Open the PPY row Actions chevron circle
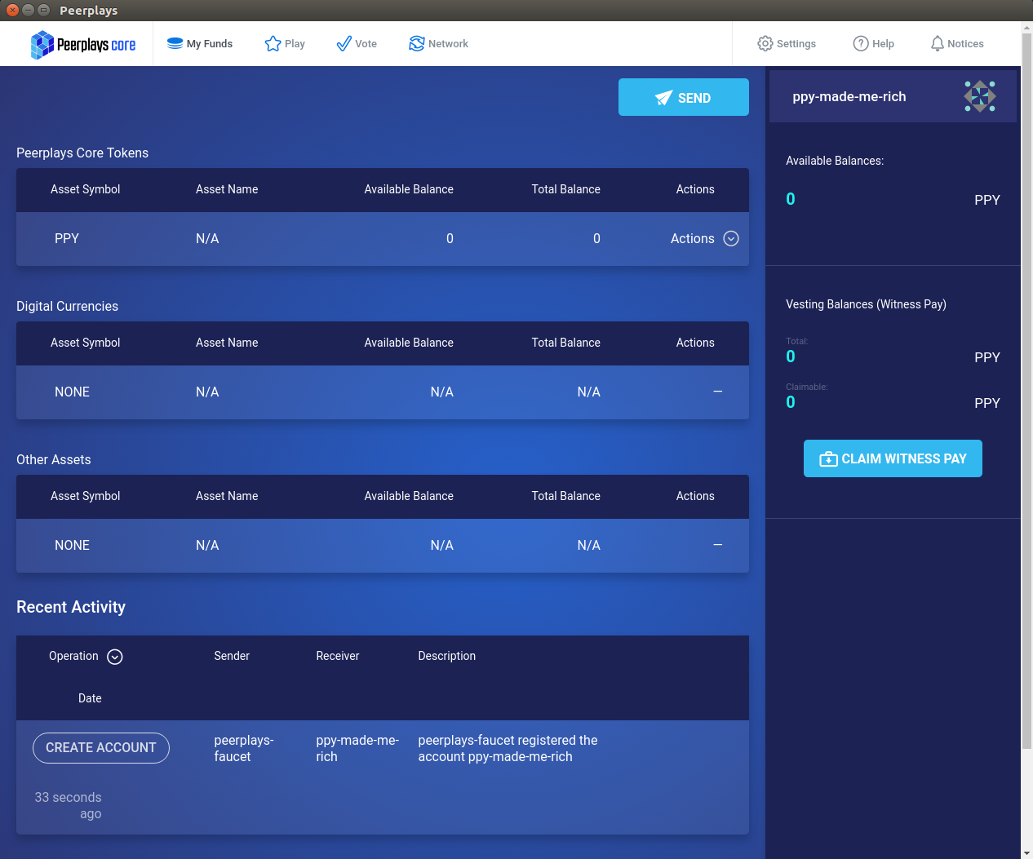The width and height of the screenshot is (1033, 859). point(731,238)
